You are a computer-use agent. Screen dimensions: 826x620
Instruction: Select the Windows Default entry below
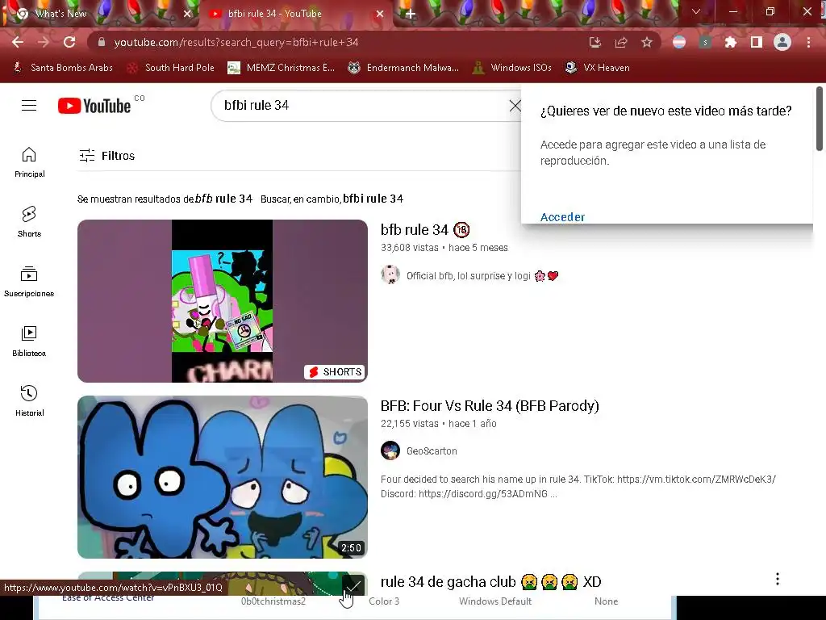[x=495, y=601]
